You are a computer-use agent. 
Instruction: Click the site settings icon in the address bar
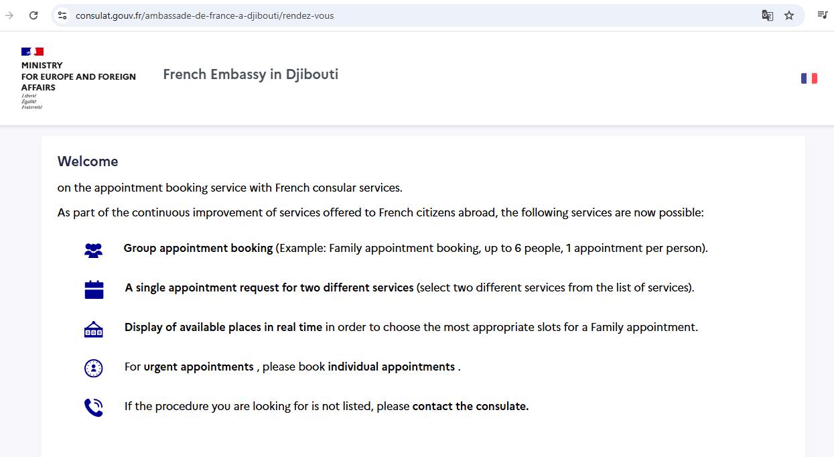62,15
